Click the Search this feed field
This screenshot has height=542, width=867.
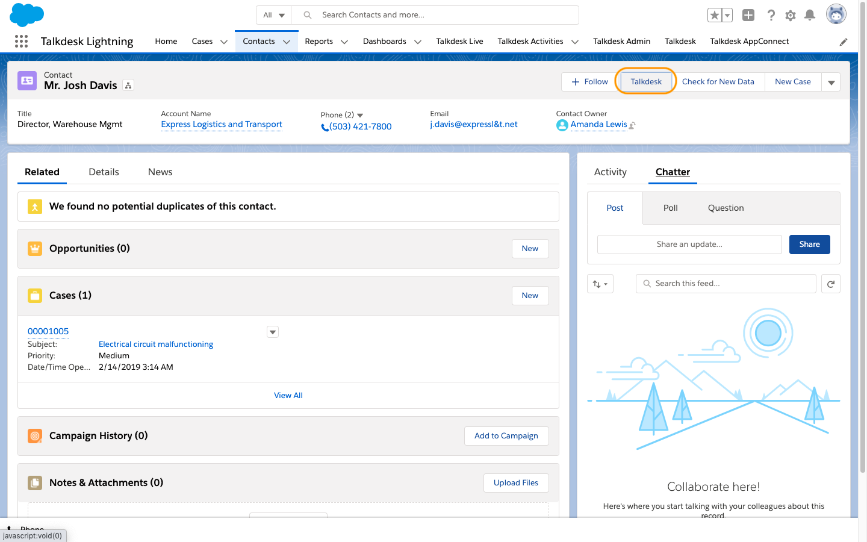click(726, 284)
